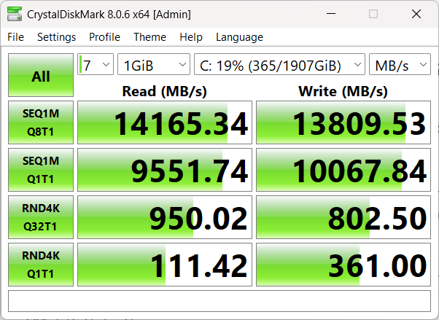
Task: Select the 13809.53 write result
Action: (343, 122)
